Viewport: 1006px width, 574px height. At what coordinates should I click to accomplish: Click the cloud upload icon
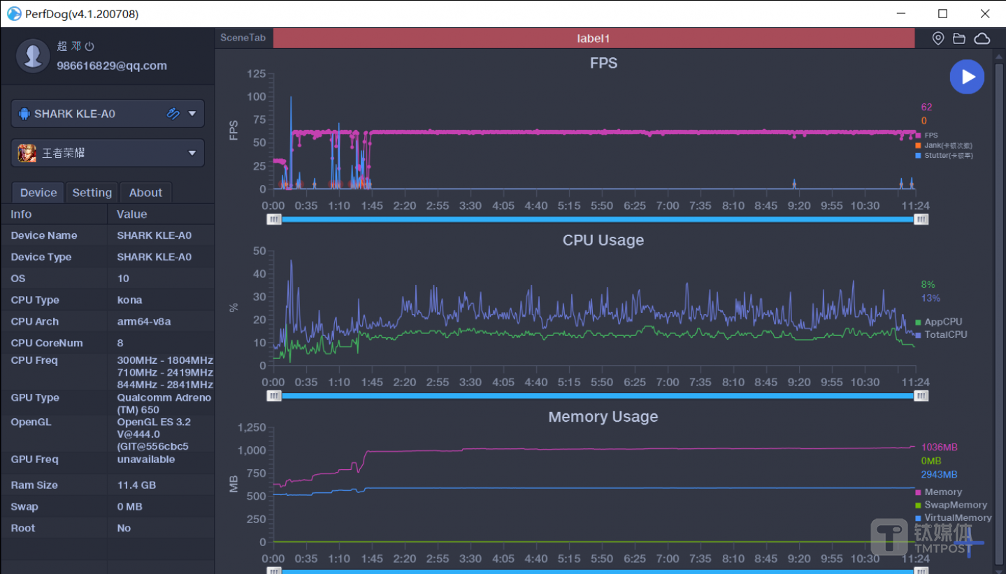[982, 38]
